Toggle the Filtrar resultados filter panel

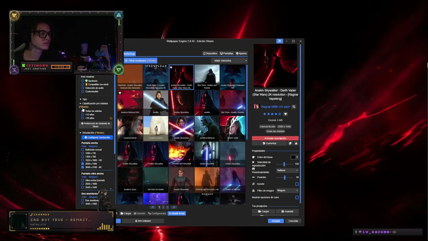[140, 61]
